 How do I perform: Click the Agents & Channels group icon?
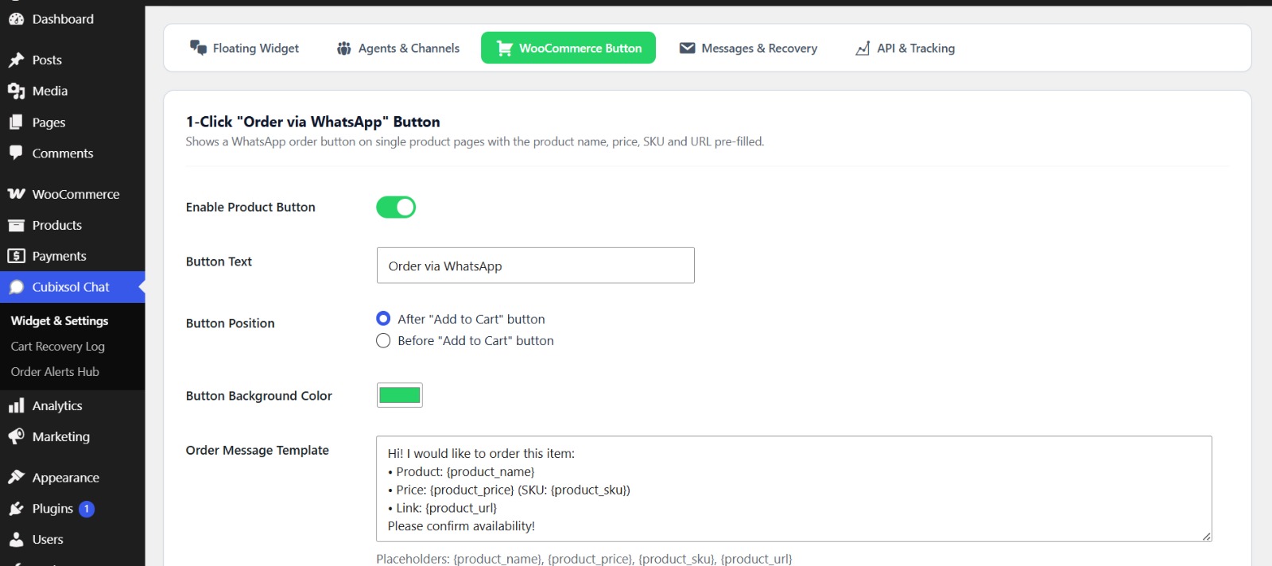coord(343,48)
